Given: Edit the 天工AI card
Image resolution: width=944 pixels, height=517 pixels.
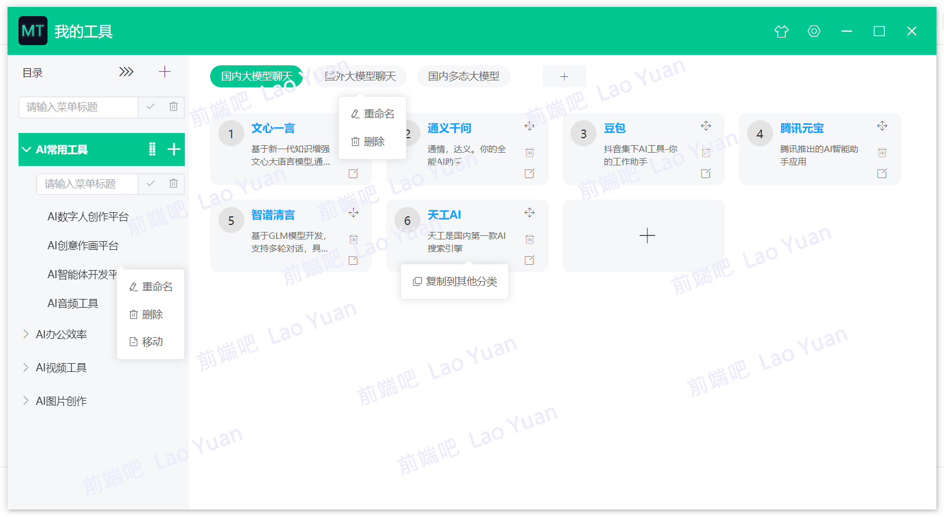Looking at the screenshot, I should (529, 260).
